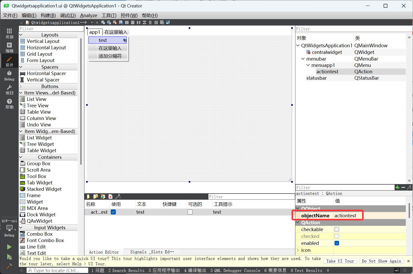Apply Lay Out in Grid icon
This screenshot has height=274, width=413.
click(x=156, y=22)
